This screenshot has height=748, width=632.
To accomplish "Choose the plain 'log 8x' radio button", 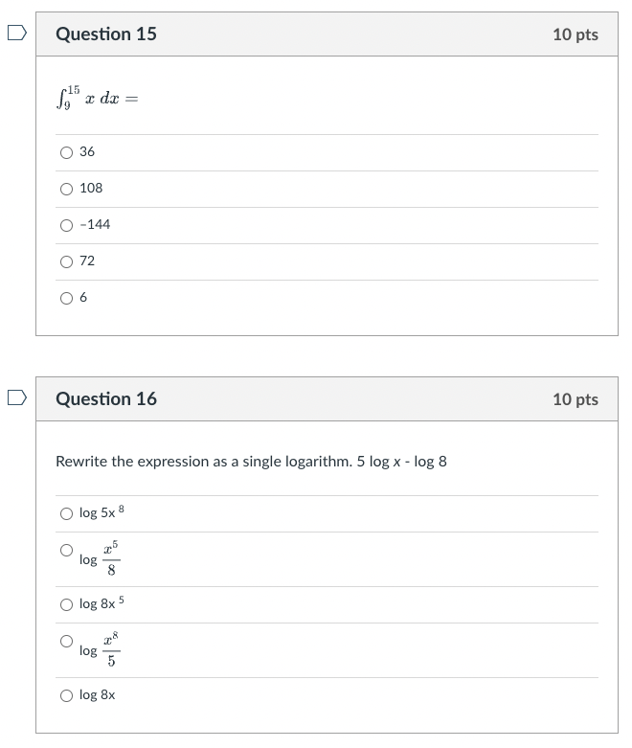I will click(x=66, y=695).
